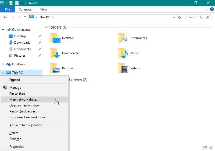
Task: Click the search magnifier icon
Action: [x=208, y=17]
